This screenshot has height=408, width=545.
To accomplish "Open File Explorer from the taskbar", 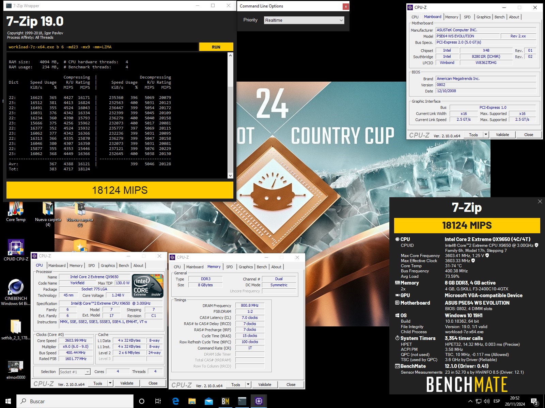I will point(192,401).
